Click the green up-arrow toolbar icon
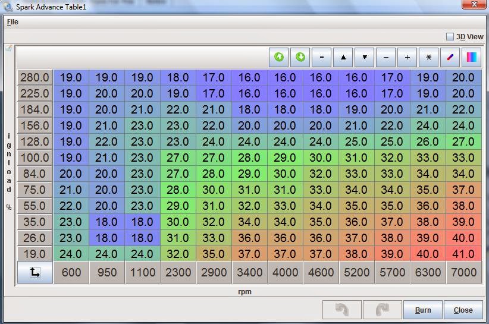Image resolution: width=489 pixels, height=324 pixels. click(x=279, y=58)
